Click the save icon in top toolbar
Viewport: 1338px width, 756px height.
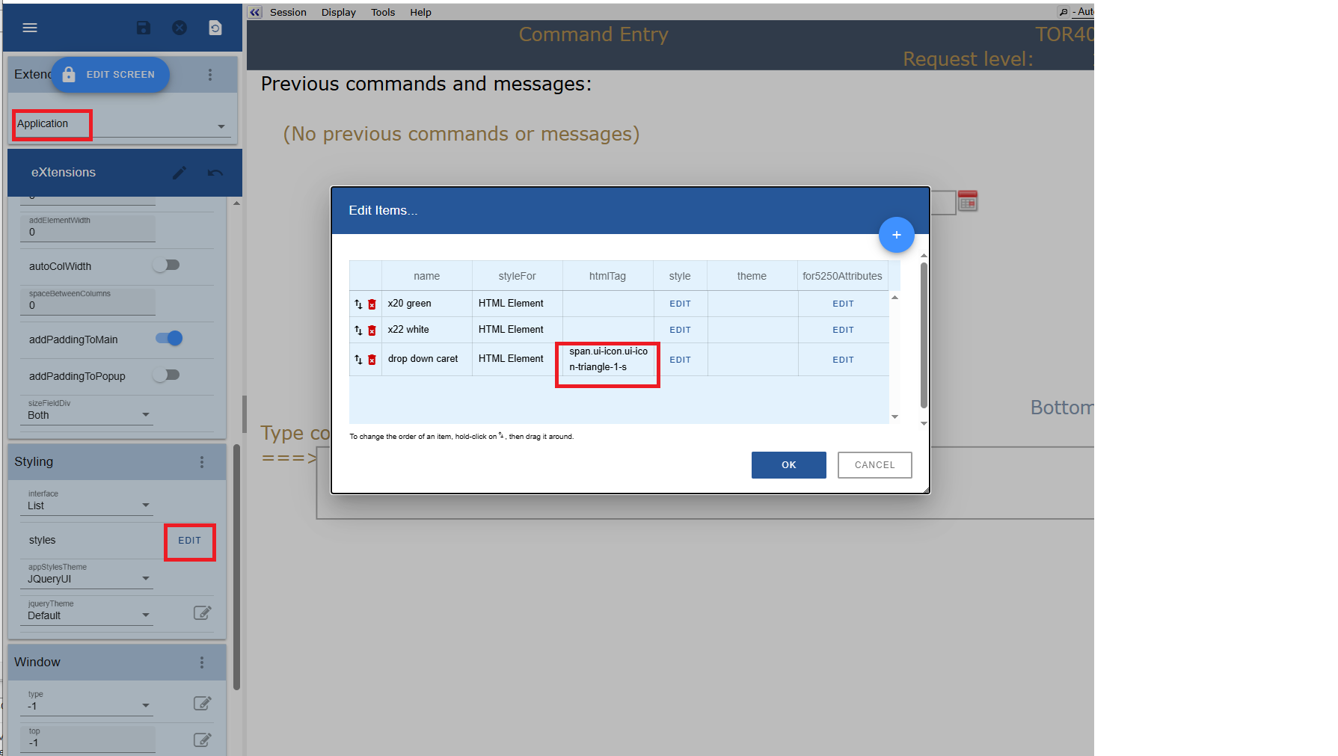pyautogui.click(x=144, y=28)
